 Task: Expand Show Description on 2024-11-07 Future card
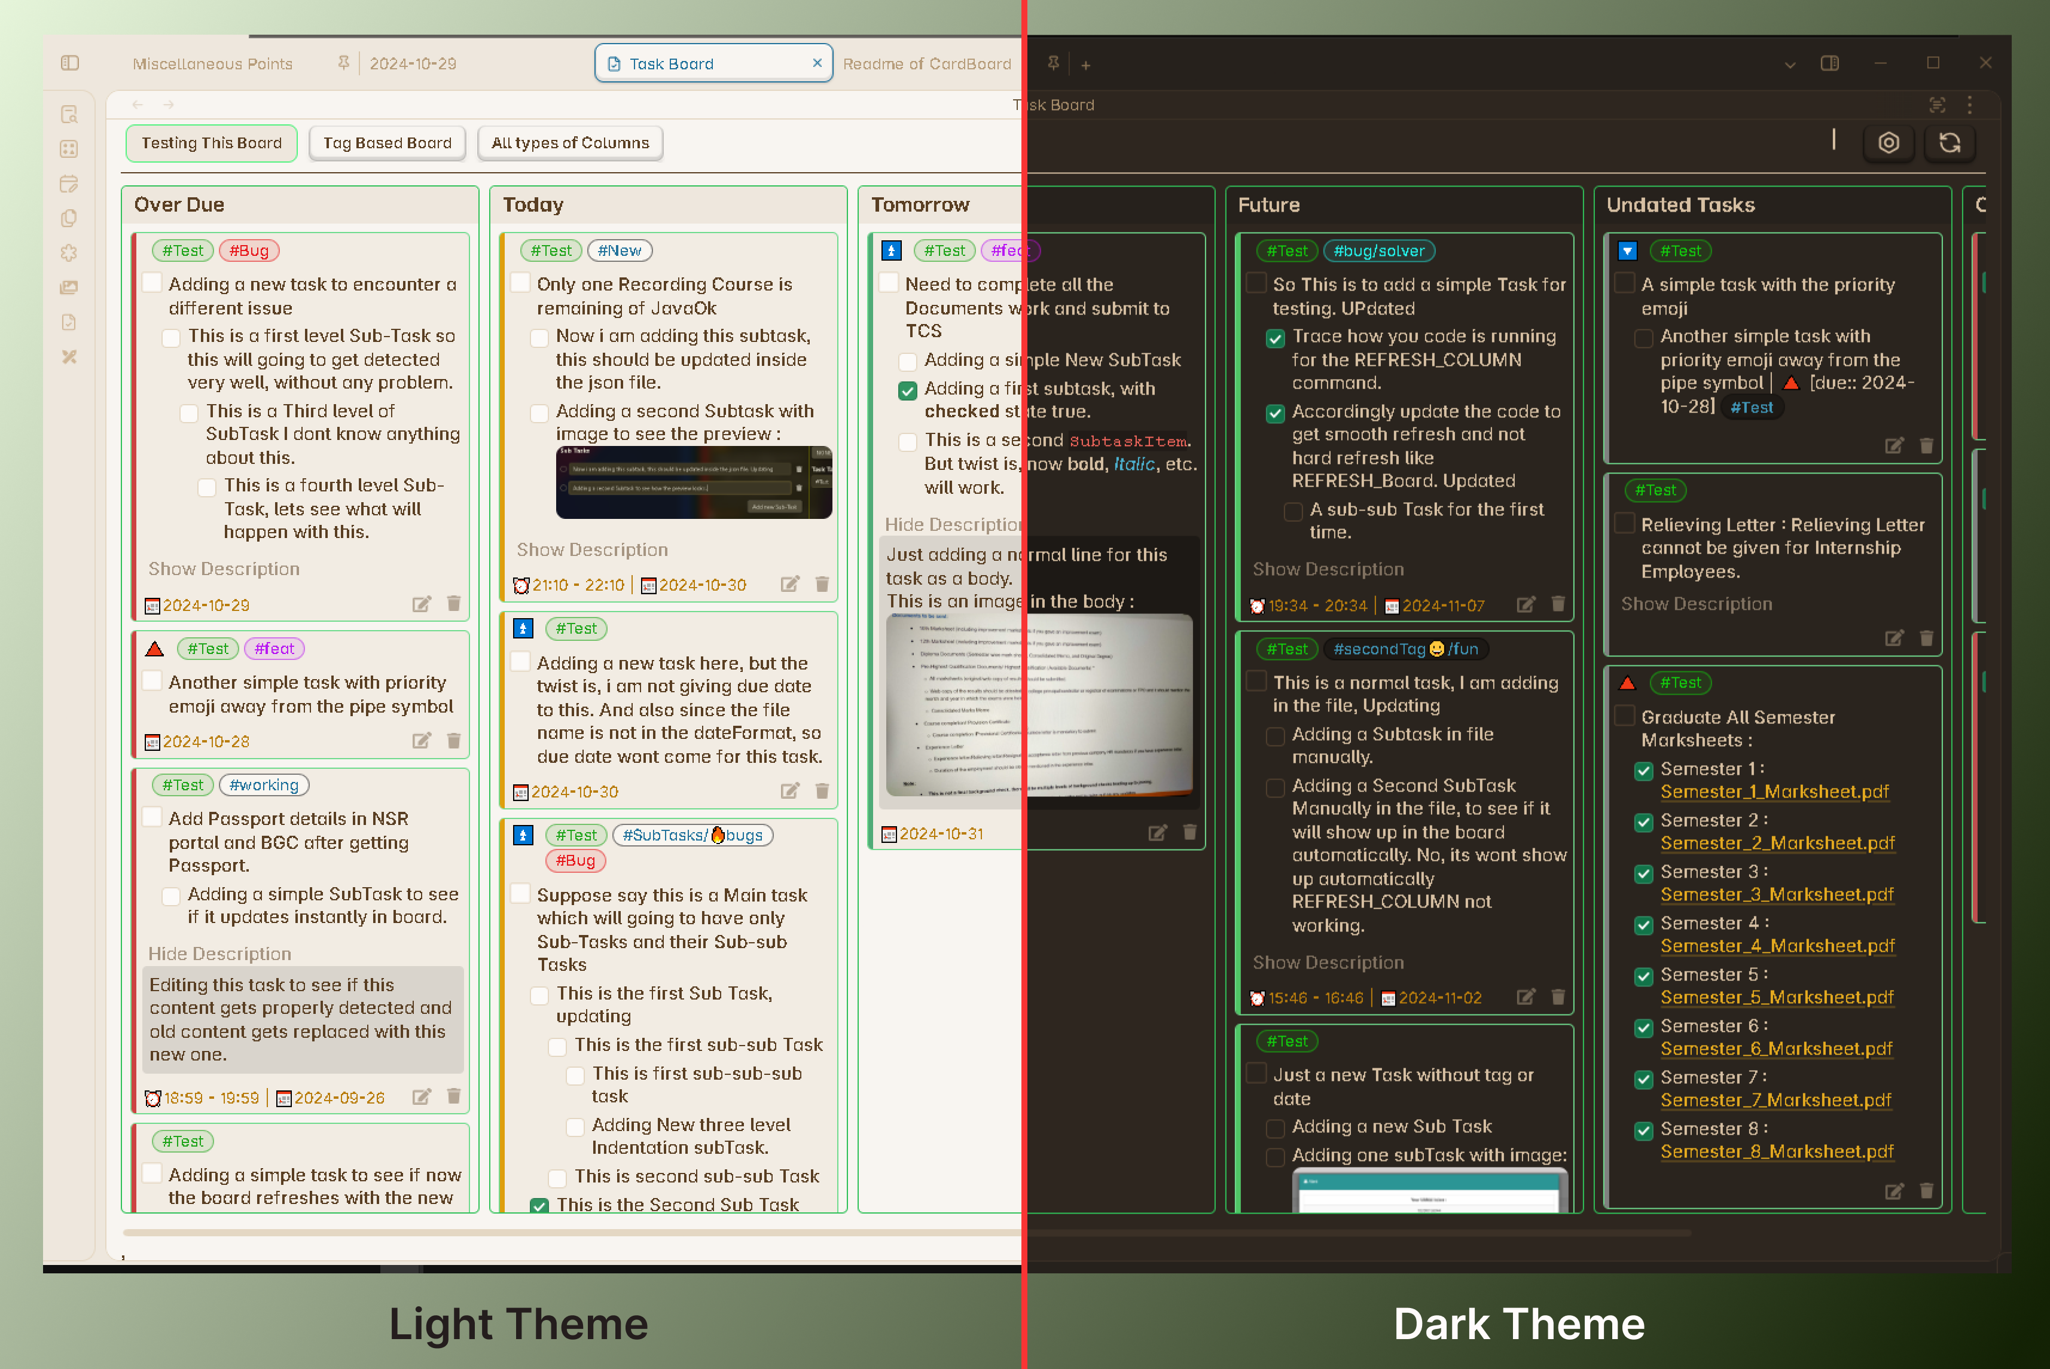tap(1329, 569)
